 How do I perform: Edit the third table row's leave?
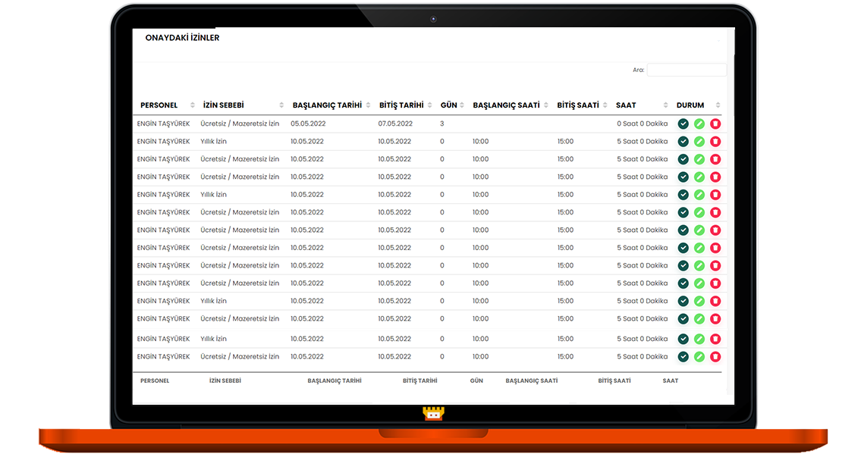(x=699, y=160)
